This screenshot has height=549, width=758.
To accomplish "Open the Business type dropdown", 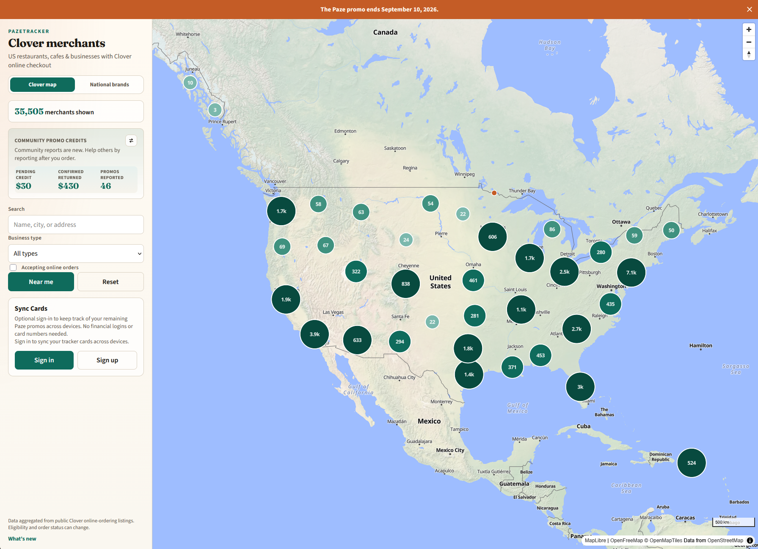I will 76,254.
